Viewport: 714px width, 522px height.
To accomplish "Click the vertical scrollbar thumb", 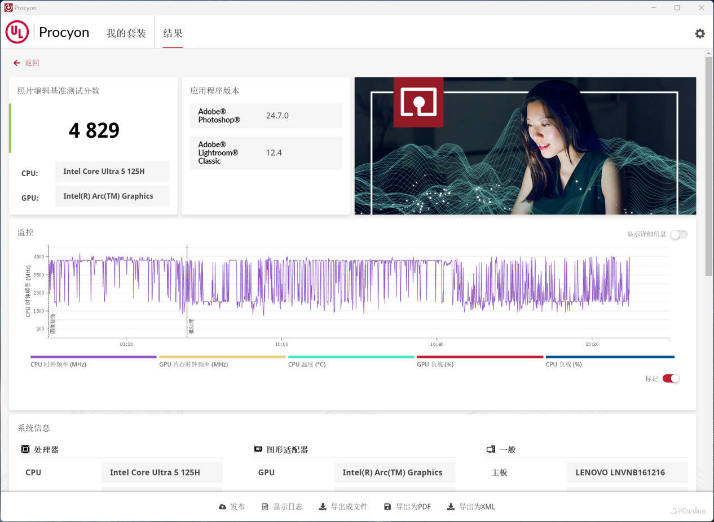I will coord(709,166).
